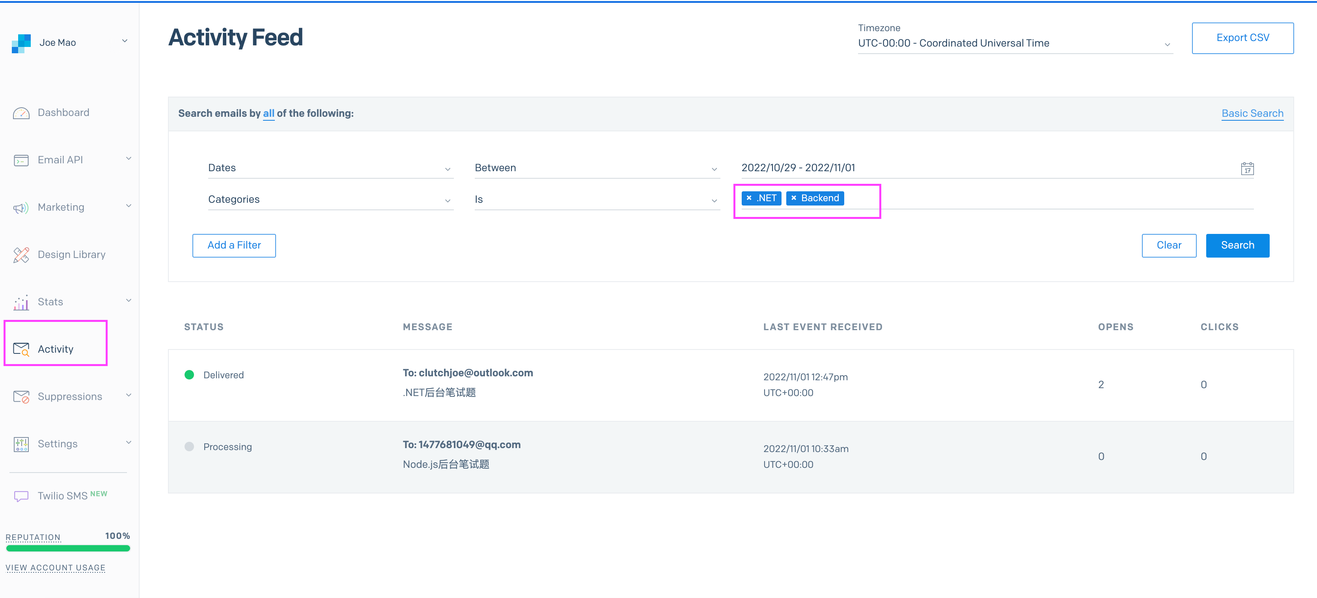1317x598 pixels.
Task: Open Activity in the sidebar
Action: pyautogui.click(x=55, y=349)
